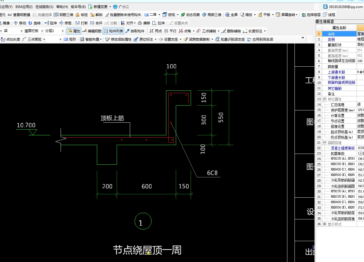
Task: Select the 上部通长筋 property row
Action: point(340,72)
